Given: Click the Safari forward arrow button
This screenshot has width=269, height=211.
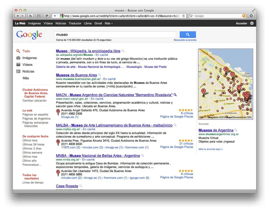Looking at the screenshot, I should coord(23,16).
